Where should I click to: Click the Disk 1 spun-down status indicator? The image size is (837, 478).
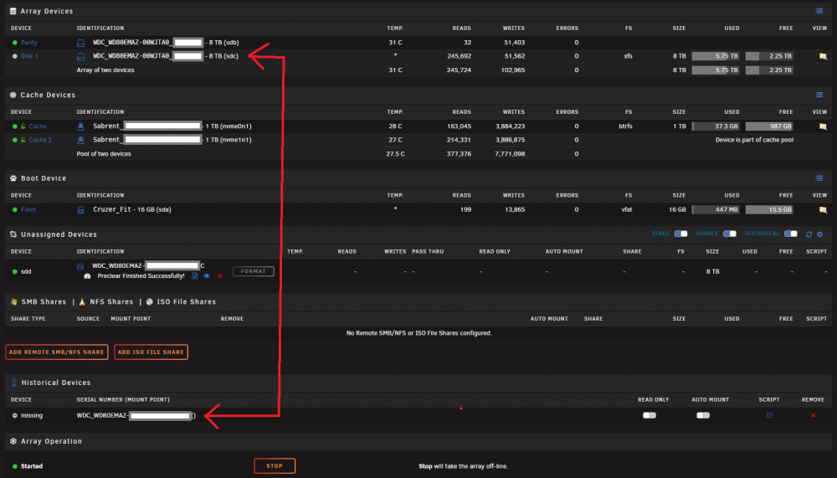[15, 56]
